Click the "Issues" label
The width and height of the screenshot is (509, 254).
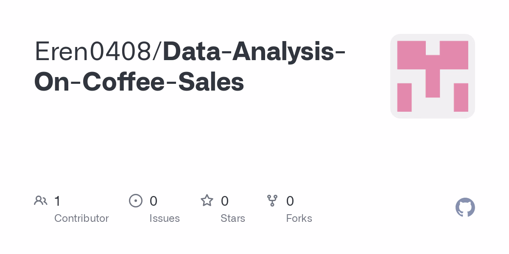coord(165,218)
